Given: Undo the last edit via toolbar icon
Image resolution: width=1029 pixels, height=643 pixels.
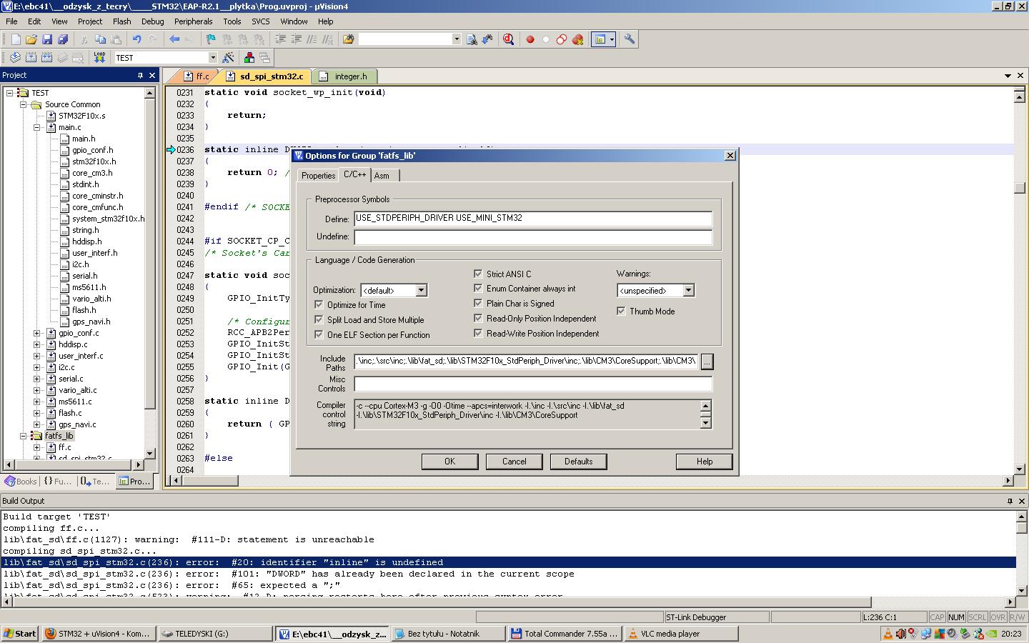Looking at the screenshot, I should pos(136,39).
